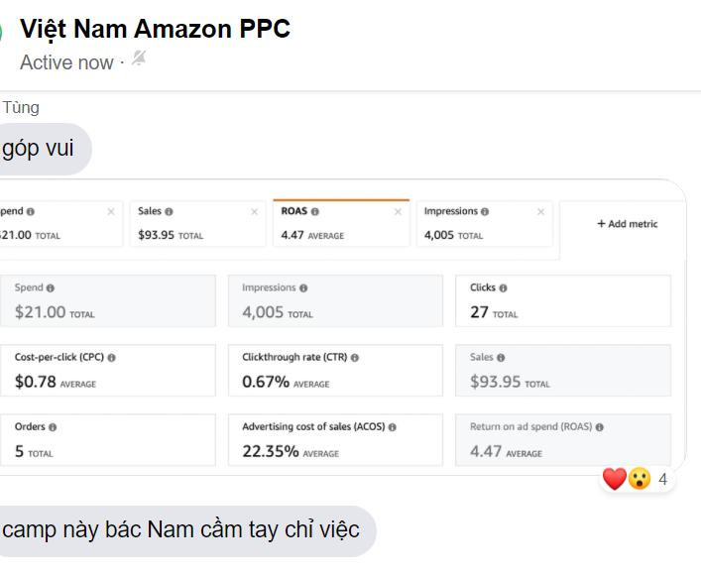
Task: Remove the ROAS metric tab
Action: point(399,212)
